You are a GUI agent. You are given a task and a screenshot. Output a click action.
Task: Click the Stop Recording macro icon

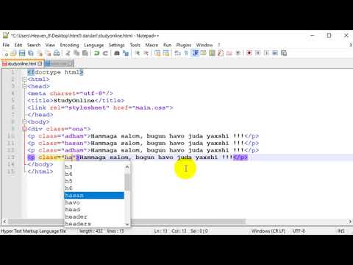[258, 53]
